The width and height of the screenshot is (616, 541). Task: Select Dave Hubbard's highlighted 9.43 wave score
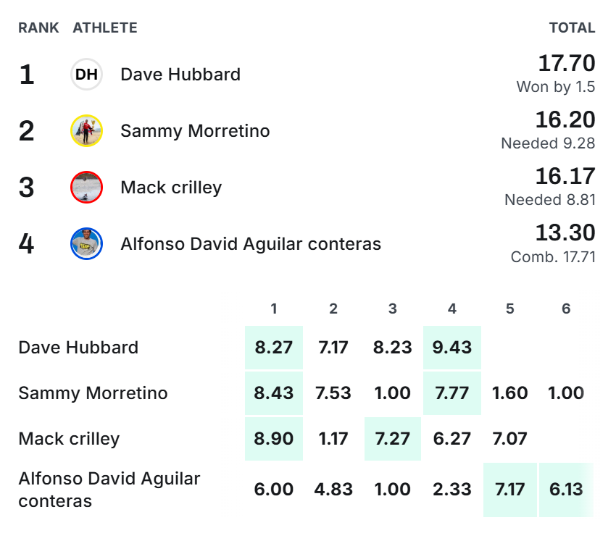[452, 348]
